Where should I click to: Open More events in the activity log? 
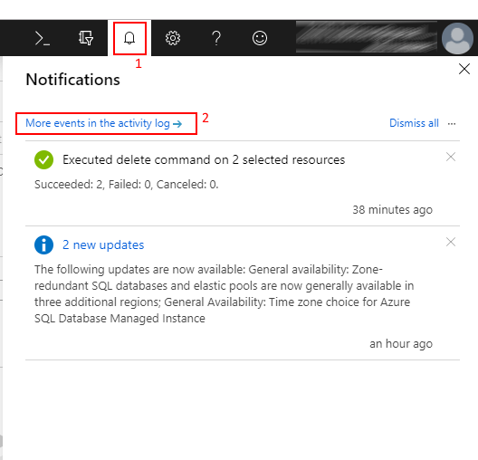pos(104,123)
